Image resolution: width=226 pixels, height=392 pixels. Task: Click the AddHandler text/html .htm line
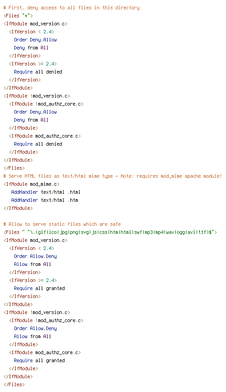coord(44,200)
